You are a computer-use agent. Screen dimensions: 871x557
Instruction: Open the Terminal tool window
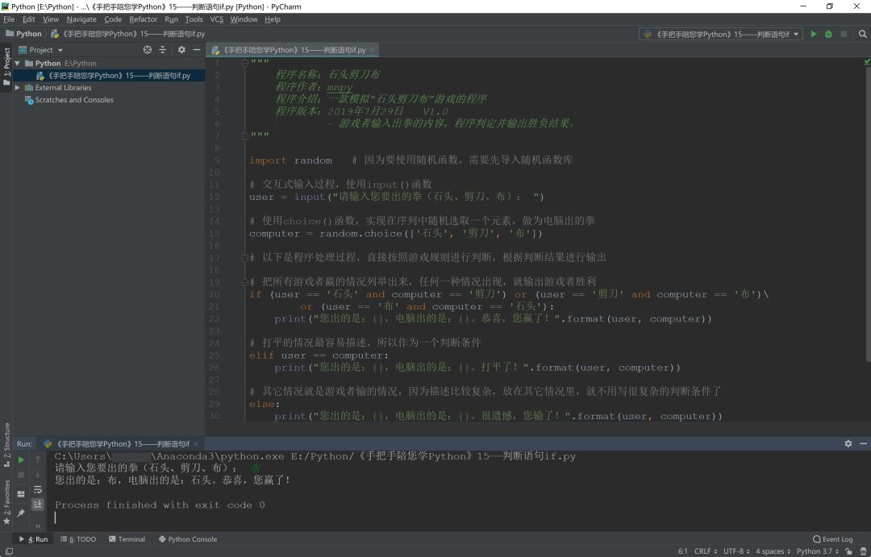(127, 539)
